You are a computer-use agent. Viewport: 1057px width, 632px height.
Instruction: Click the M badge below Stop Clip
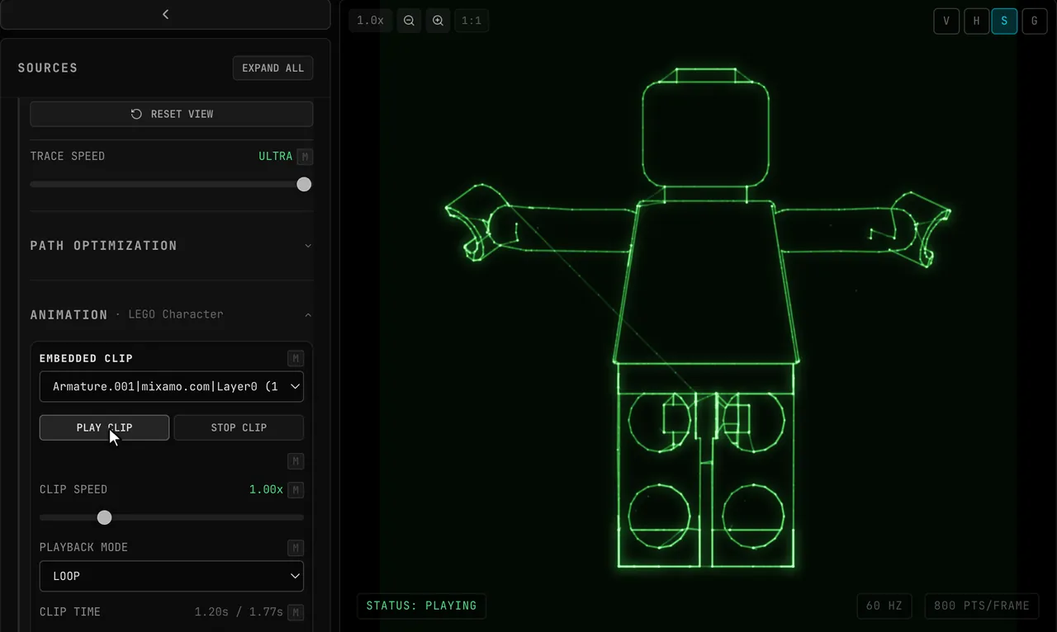click(x=296, y=461)
